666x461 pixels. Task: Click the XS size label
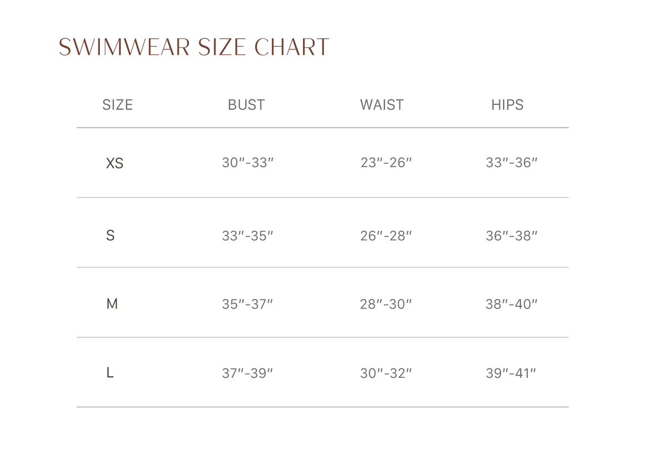pos(115,163)
